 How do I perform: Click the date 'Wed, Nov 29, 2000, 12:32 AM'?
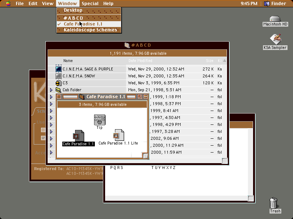pyautogui.click(x=156, y=69)
